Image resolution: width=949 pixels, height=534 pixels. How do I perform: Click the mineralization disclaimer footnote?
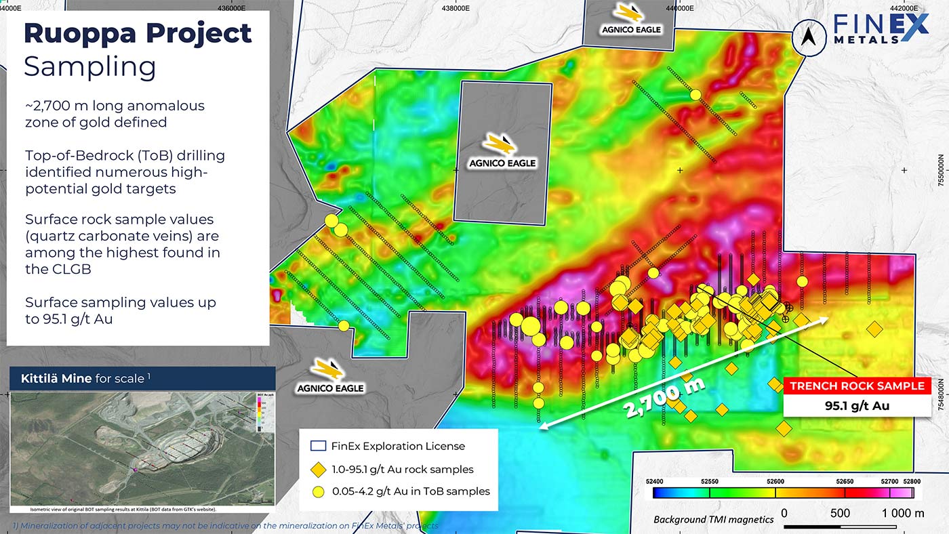pos(225,525)
